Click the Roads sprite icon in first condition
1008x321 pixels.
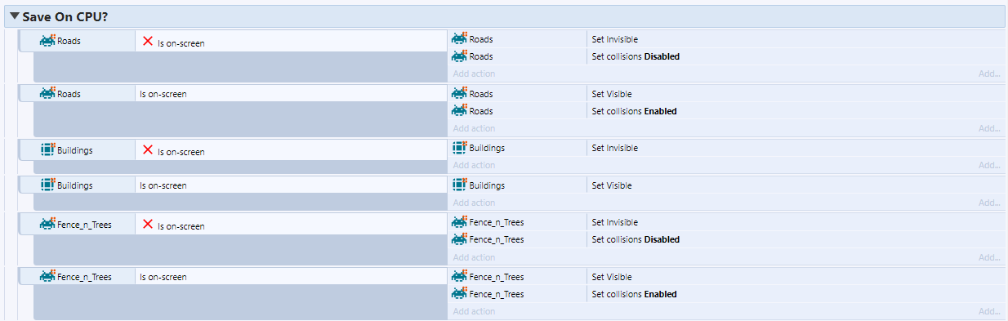click(47, 40)
